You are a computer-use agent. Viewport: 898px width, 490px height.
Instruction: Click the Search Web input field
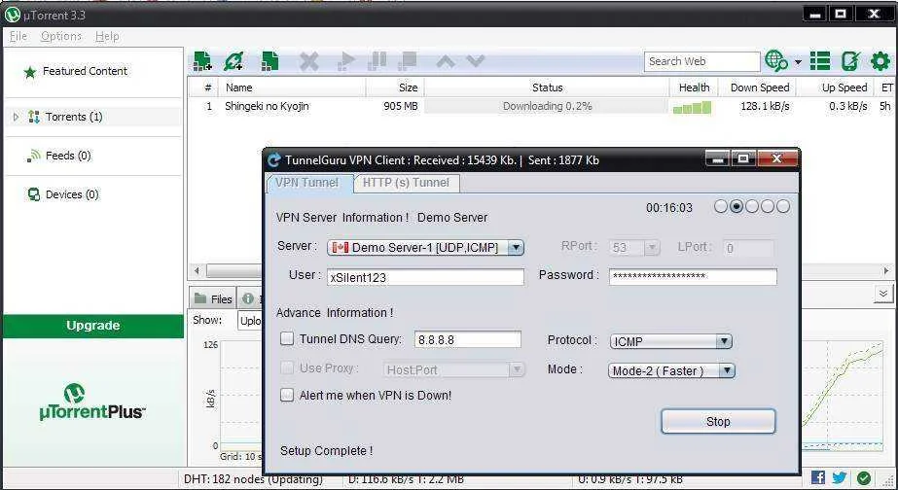(701, 61)
